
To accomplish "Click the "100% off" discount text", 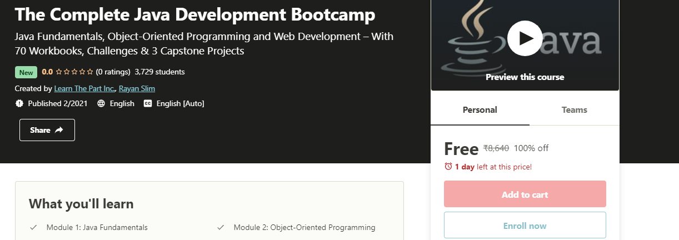I will coord(531,148).
